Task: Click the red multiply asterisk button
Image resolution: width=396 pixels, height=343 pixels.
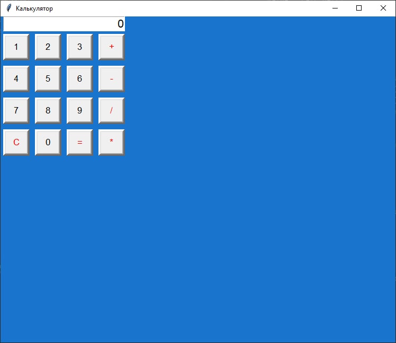Action: (112, 143)
